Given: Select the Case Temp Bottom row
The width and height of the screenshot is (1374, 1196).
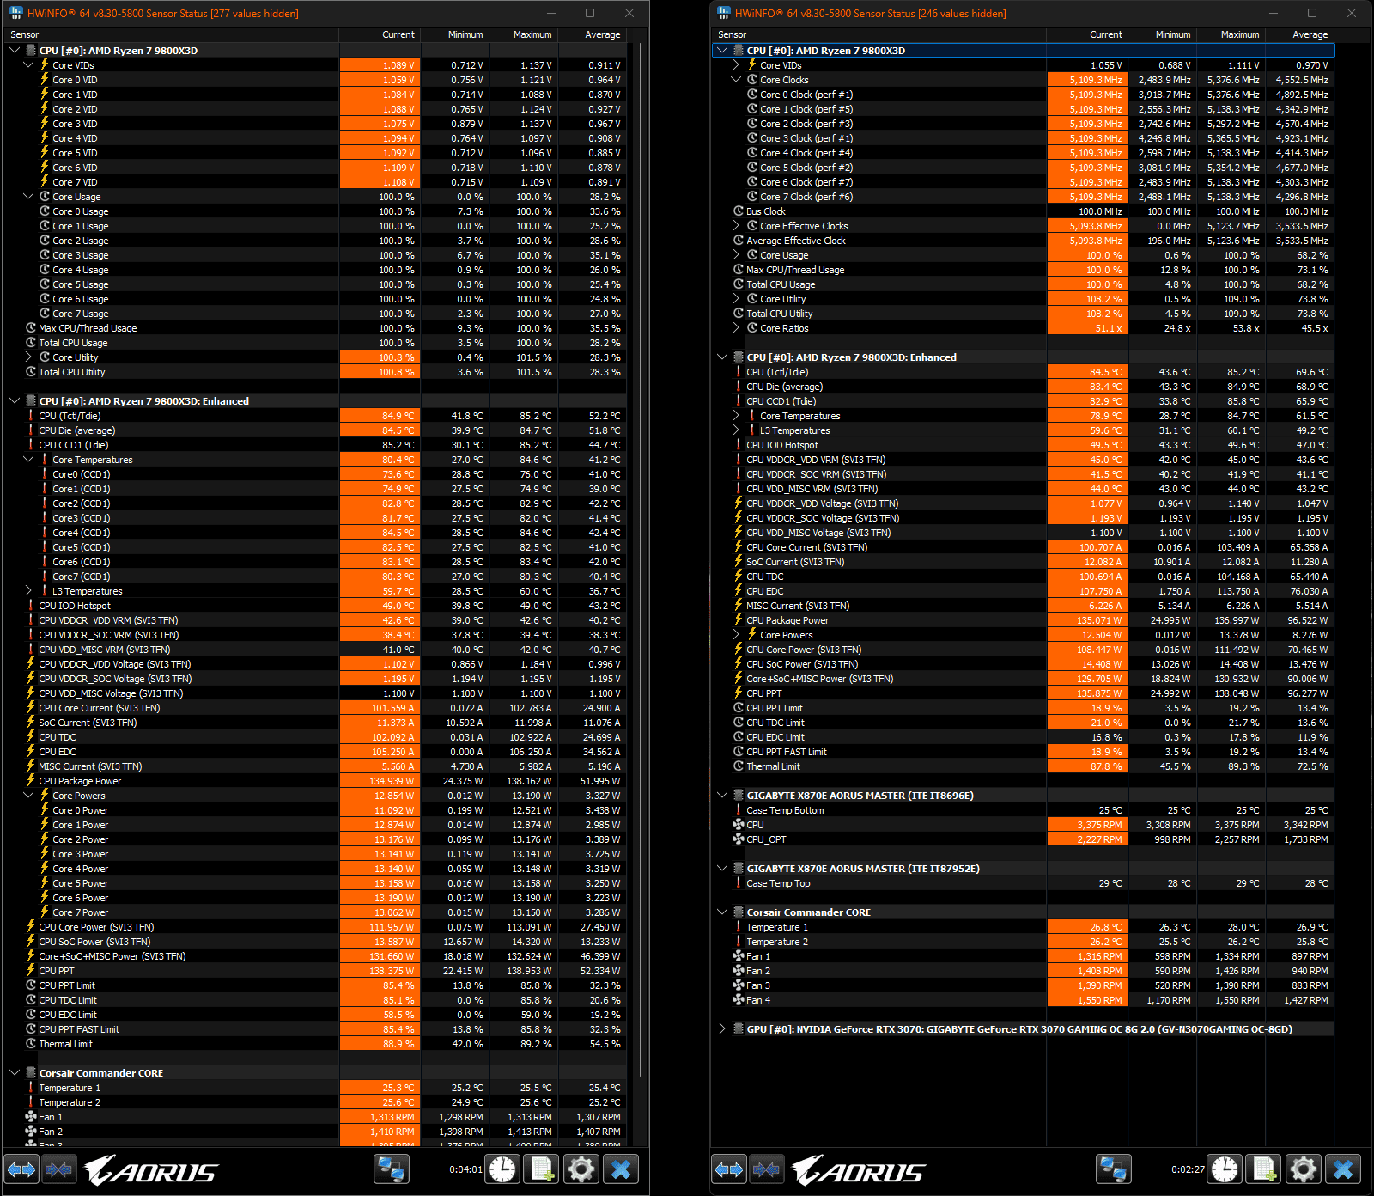Looking at the screenshot, I should 1023,810.
